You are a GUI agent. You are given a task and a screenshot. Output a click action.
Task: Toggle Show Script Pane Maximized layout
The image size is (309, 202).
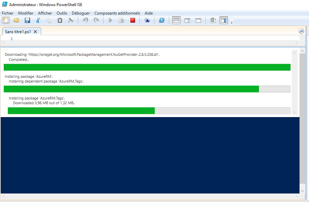point(198,20)
